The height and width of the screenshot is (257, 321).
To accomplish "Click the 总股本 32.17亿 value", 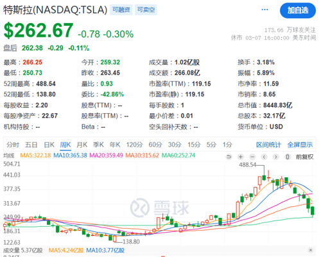I will [274, 116].
